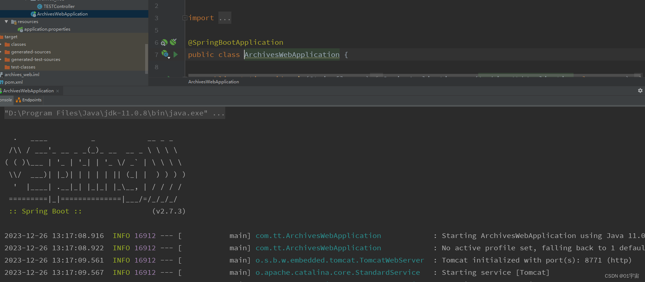This screenshot has width=645, height=282.
Task: Click TomcatWebServer logger name in console
Action: 340,260
